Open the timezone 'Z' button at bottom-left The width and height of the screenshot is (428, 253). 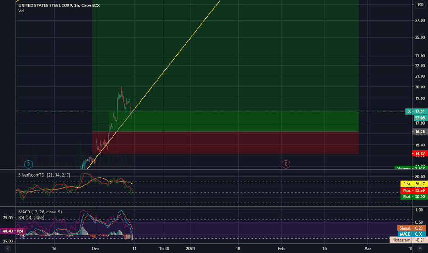coord(8,248)
